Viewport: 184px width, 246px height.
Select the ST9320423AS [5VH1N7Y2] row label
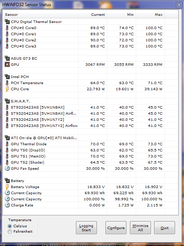coord(37,120)
